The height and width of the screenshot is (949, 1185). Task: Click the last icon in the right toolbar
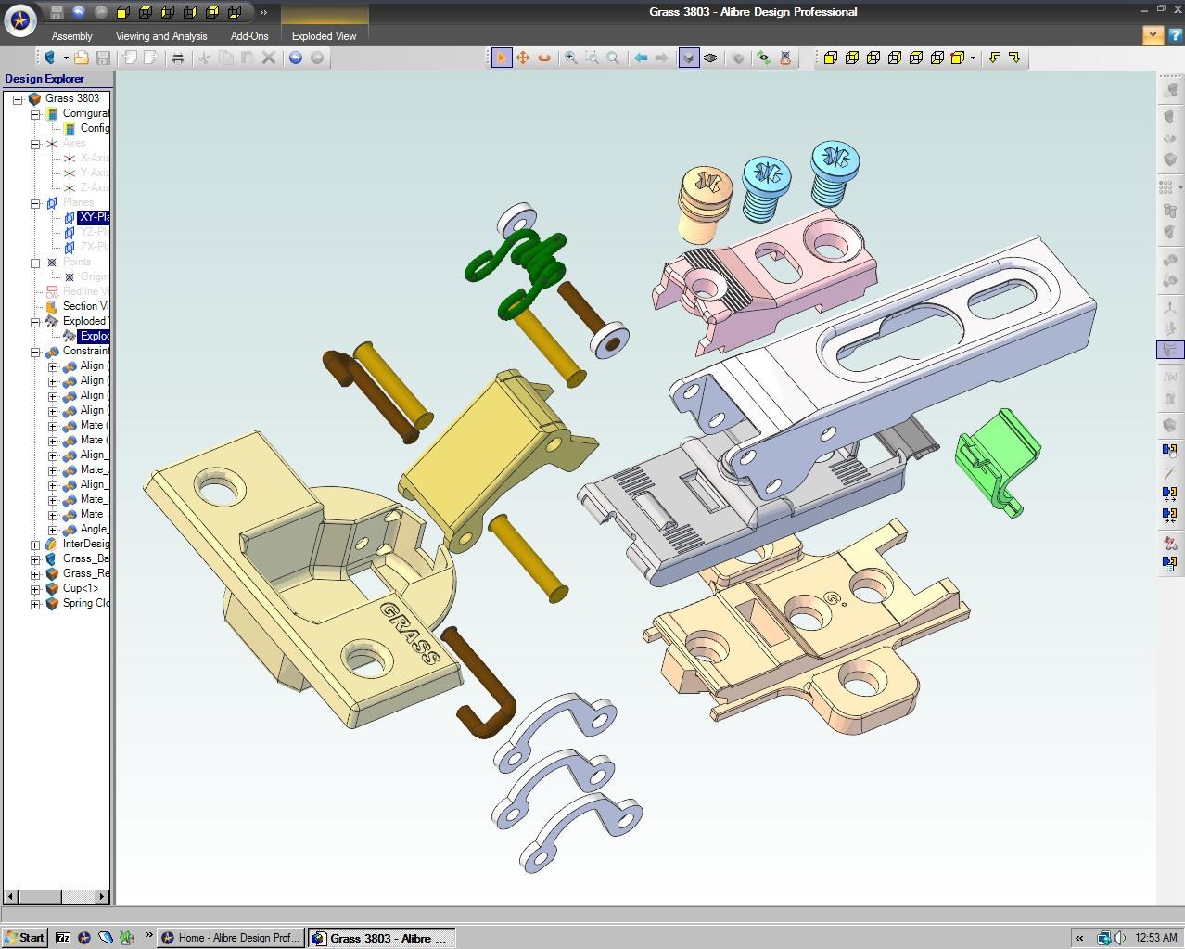point(1169,563)
